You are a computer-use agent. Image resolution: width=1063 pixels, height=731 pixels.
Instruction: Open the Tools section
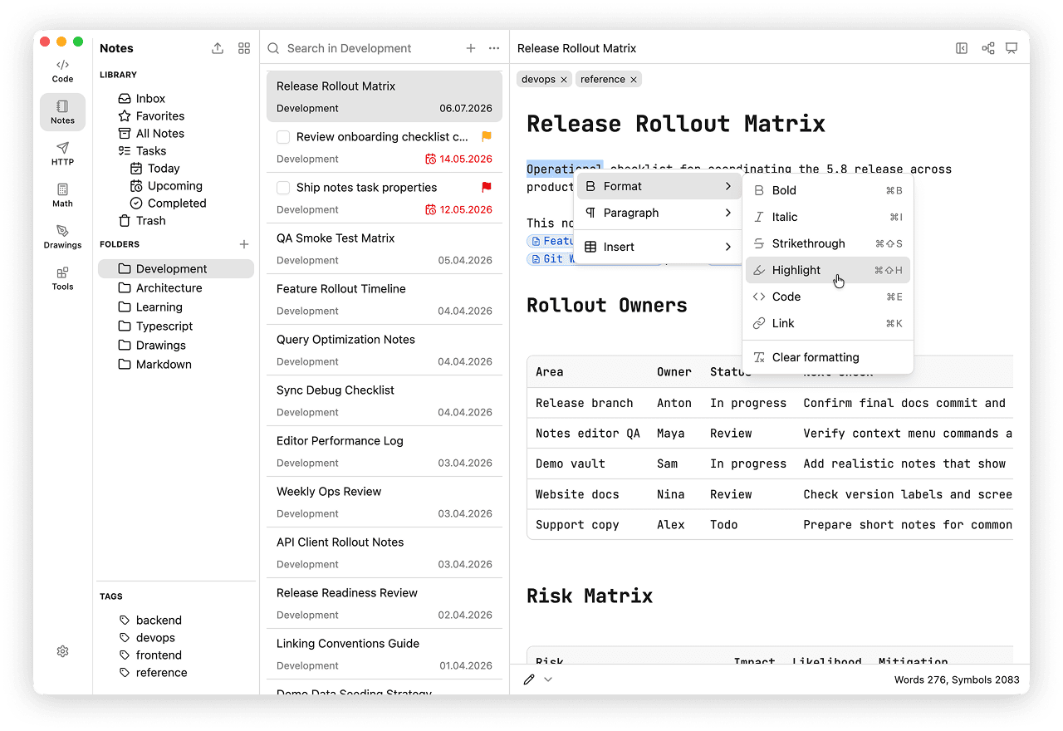tap(62, 278)
